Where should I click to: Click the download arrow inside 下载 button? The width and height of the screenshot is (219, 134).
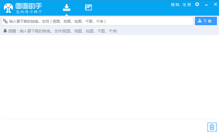[200, 21]
